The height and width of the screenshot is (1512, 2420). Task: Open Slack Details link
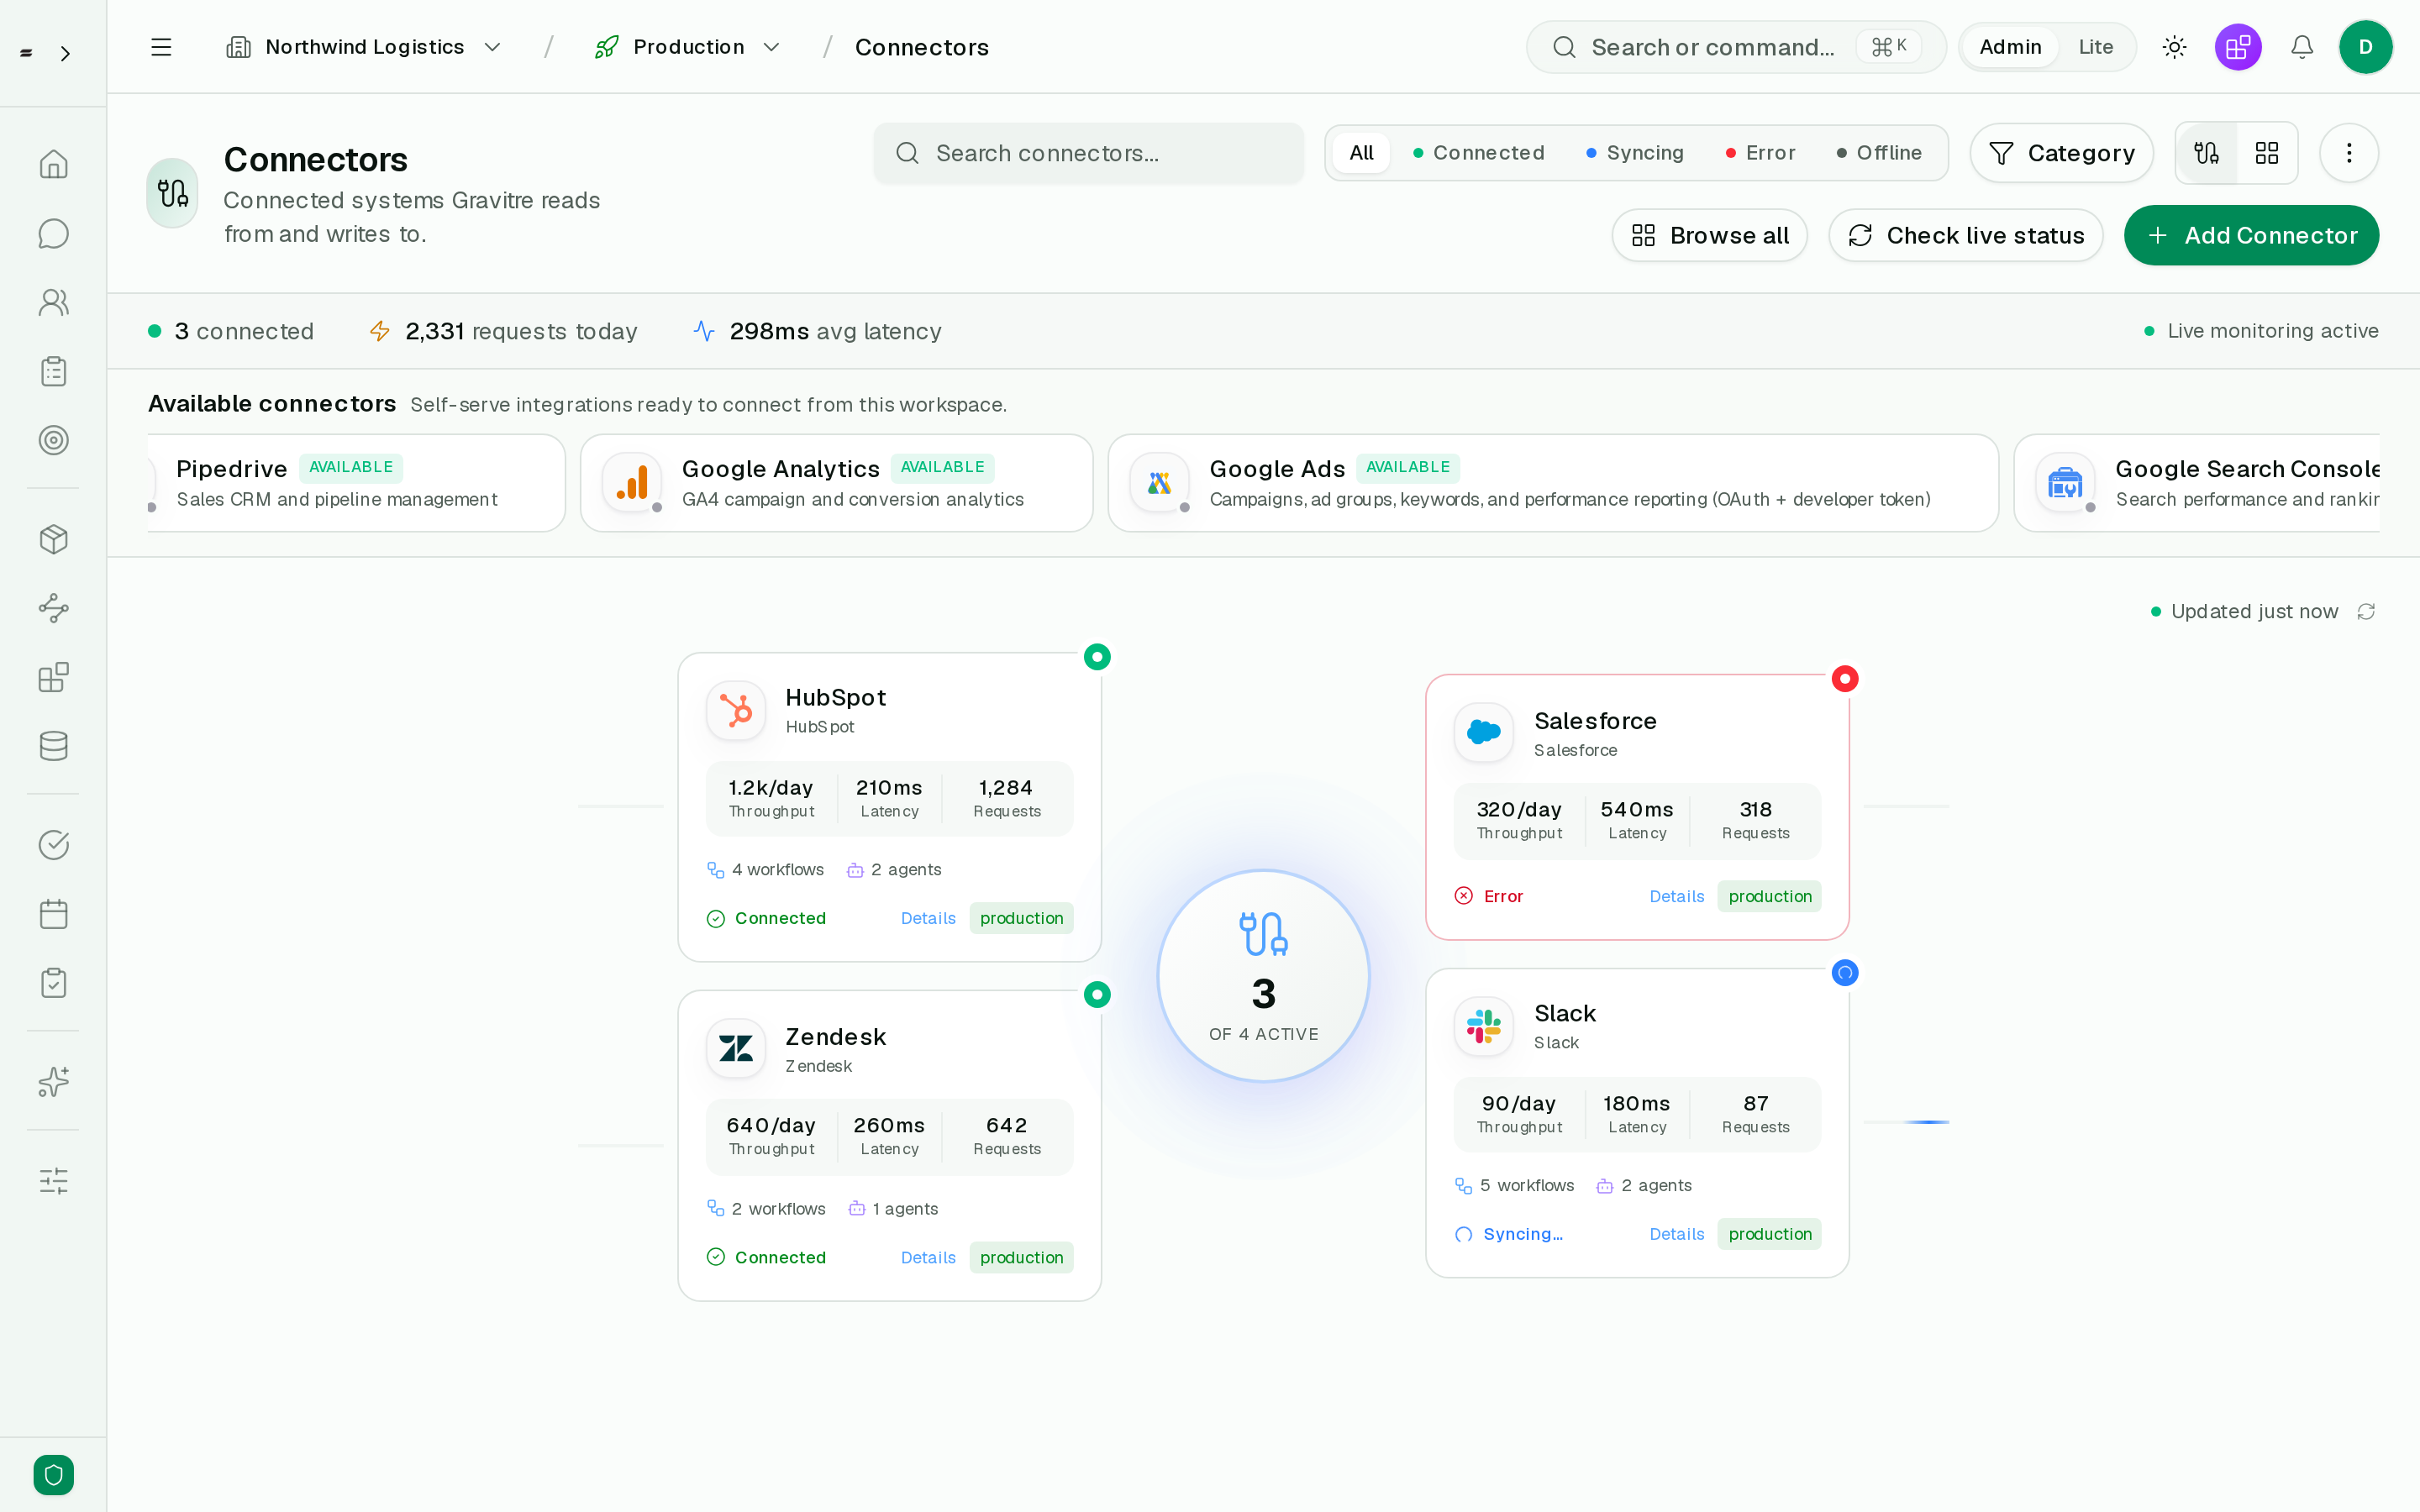(x=1676, y=1234)
